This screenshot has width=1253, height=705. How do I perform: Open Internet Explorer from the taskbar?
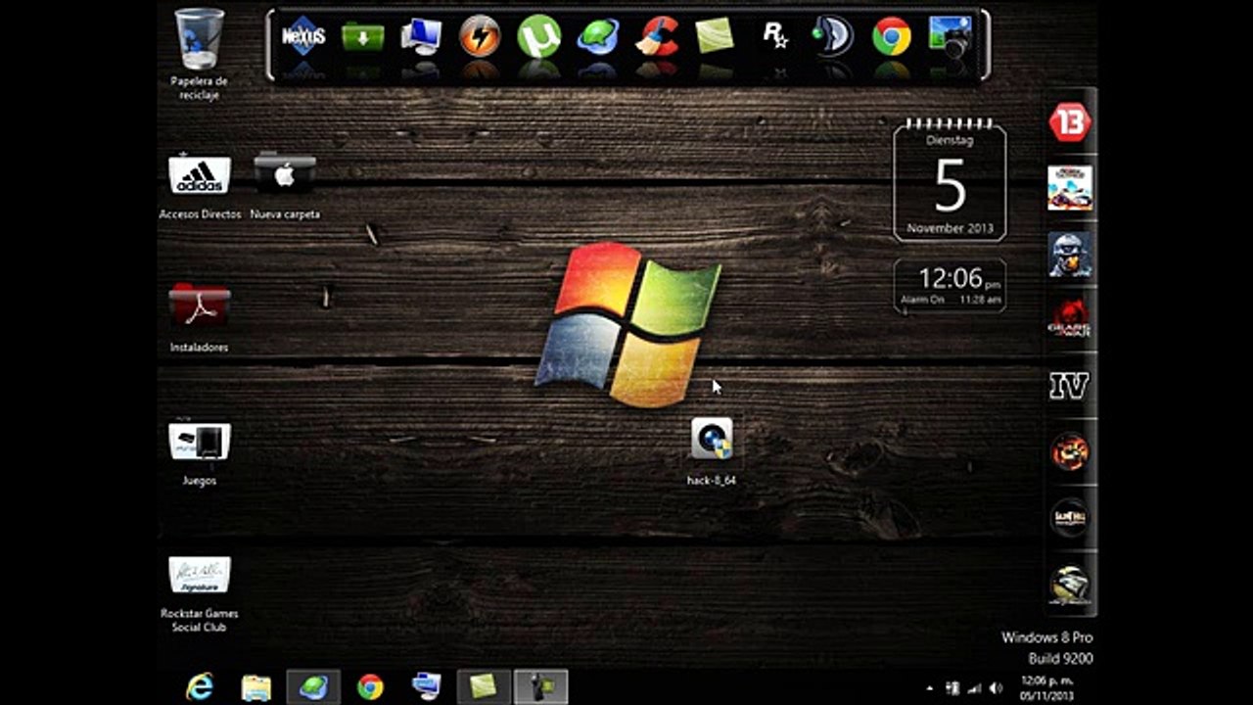coord(200,686)
